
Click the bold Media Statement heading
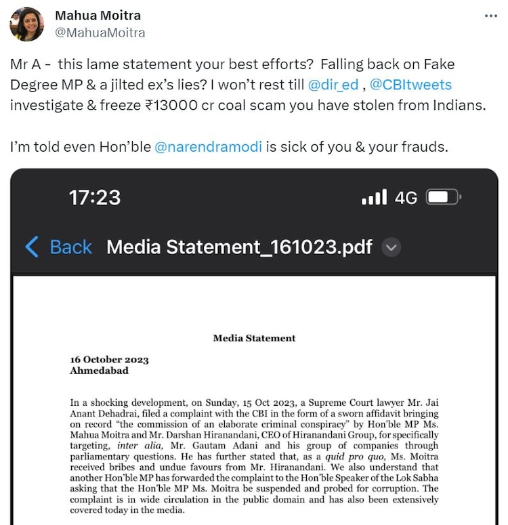tap(254, 338)
